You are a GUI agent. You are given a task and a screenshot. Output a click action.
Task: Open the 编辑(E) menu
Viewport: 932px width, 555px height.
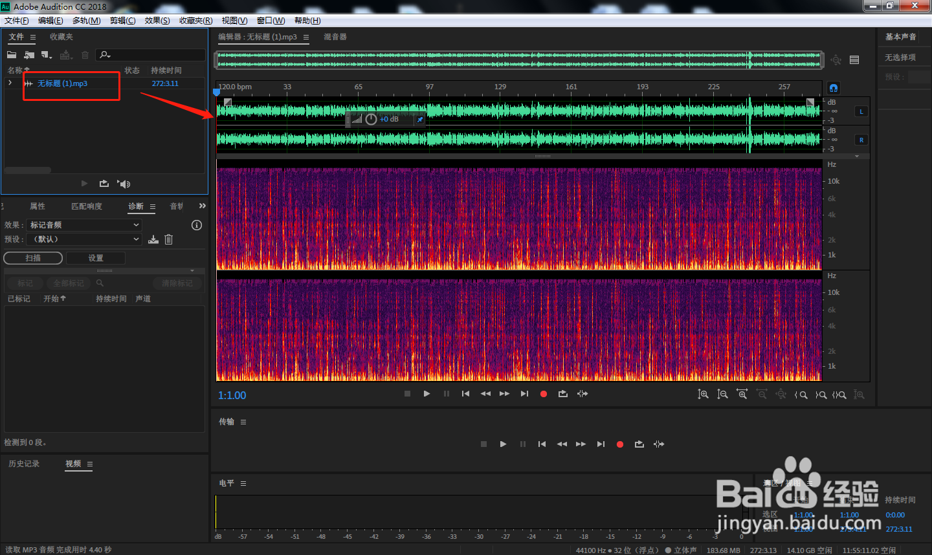50,21
